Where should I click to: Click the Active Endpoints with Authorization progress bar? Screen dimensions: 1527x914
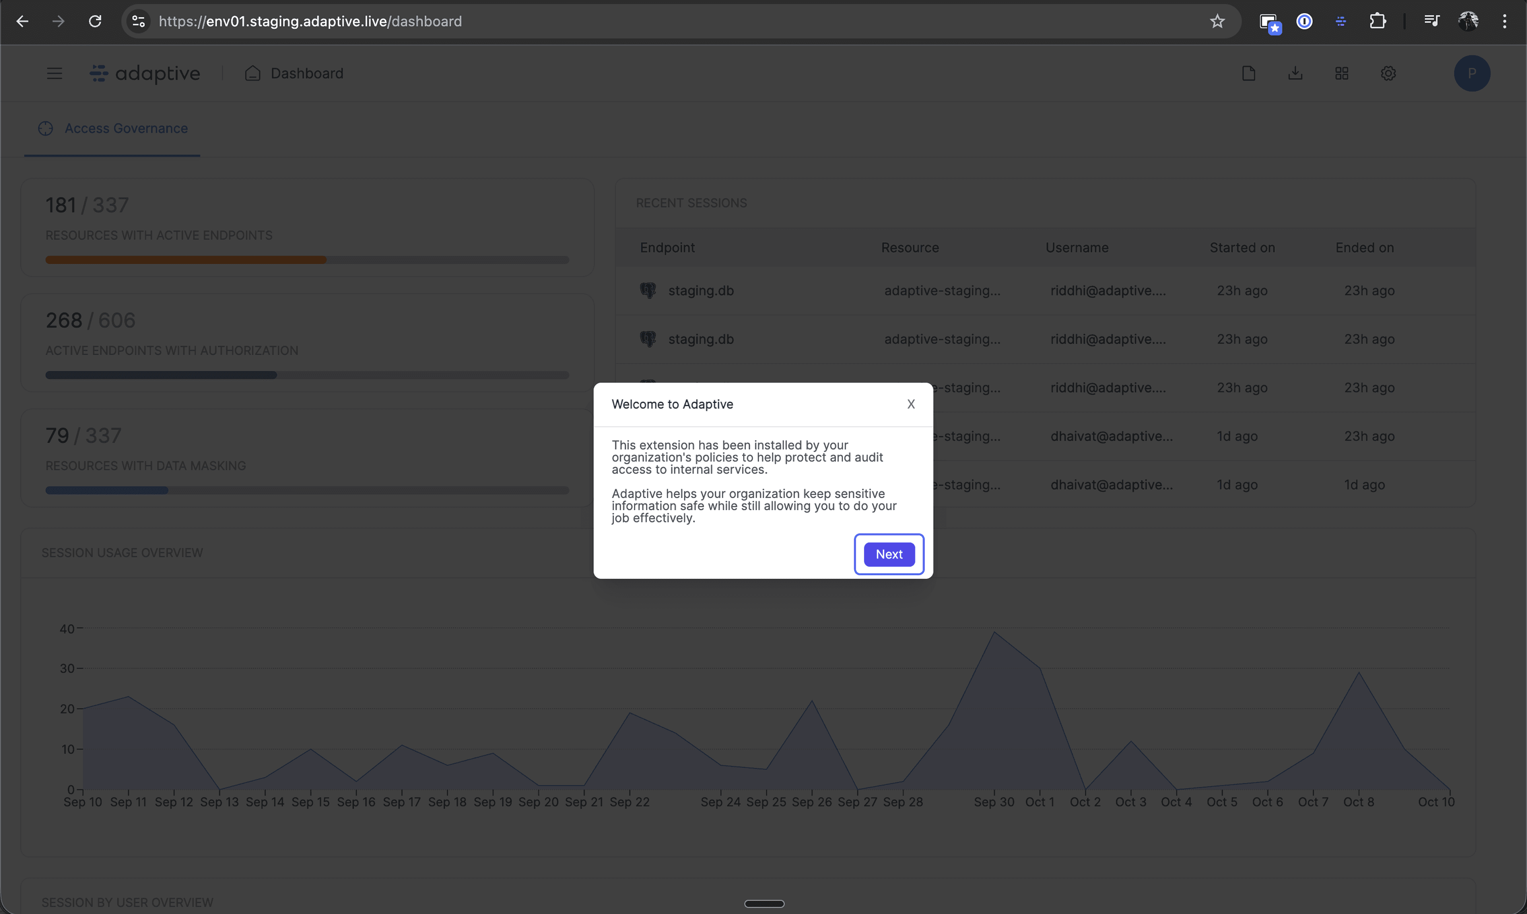click(x=307, y=375)
